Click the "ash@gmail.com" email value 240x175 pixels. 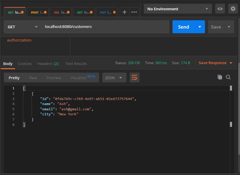(75, 109)
